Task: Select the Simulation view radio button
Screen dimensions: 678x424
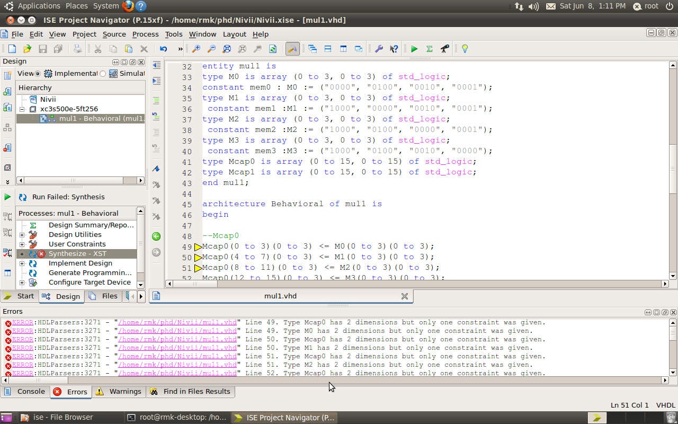Action: (103, 74)
